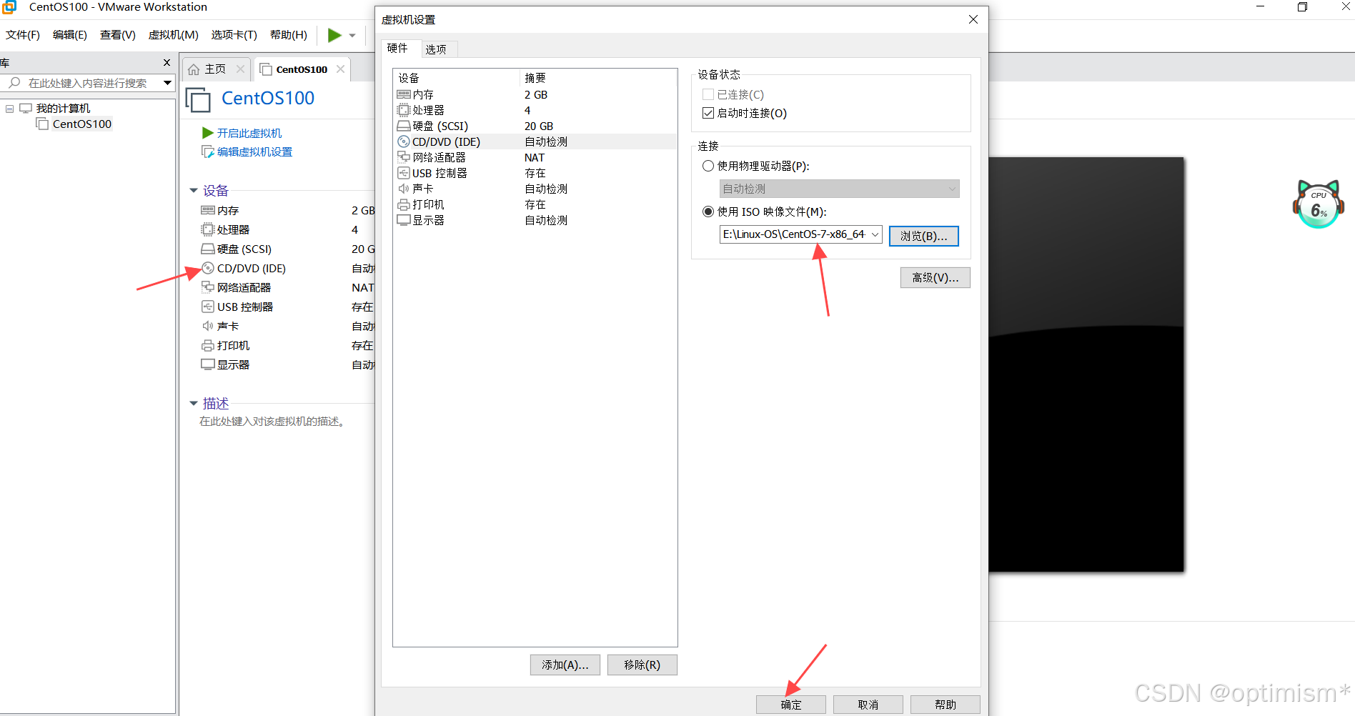Open the ISO image path dropdown
1355x716 pixels.
875,234
